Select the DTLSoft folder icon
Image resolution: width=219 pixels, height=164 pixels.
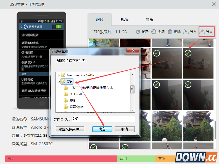tap(66, 94)
